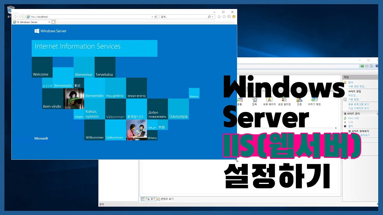Open the address bar dropdown arrow
Screen dimensions: 383x215
[152, 17]
